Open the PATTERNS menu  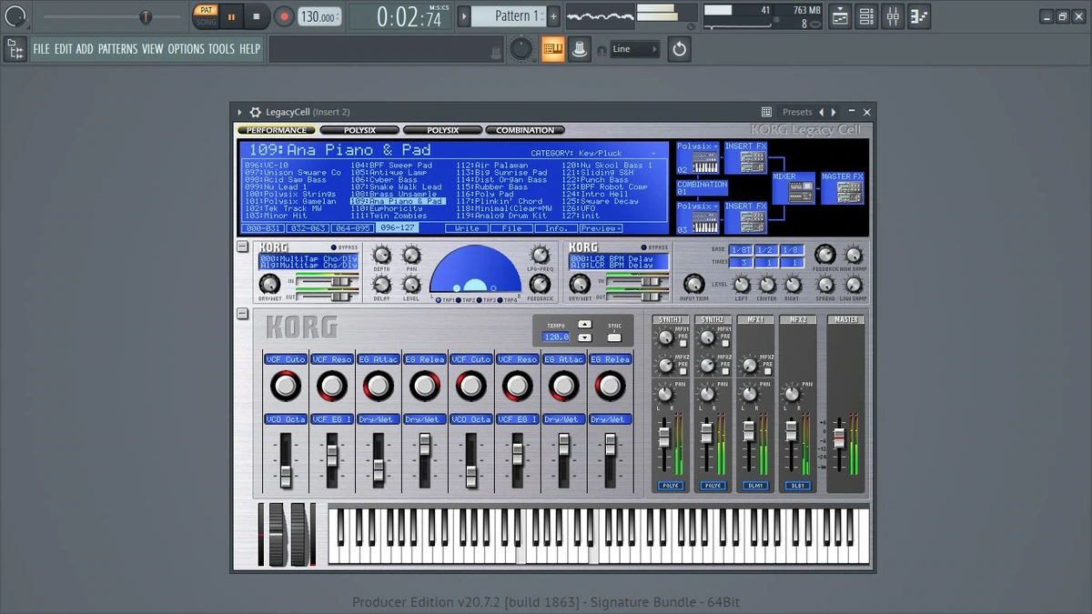tap(117, 49)
